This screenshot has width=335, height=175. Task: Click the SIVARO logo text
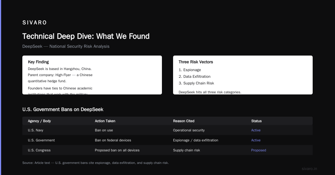pos(35,23)
